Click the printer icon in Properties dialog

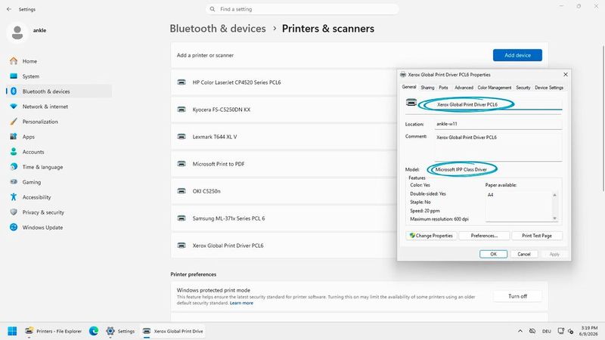tap(411, 103)
